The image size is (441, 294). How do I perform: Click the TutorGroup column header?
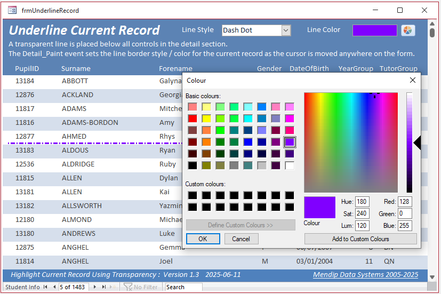click(398, 68)
